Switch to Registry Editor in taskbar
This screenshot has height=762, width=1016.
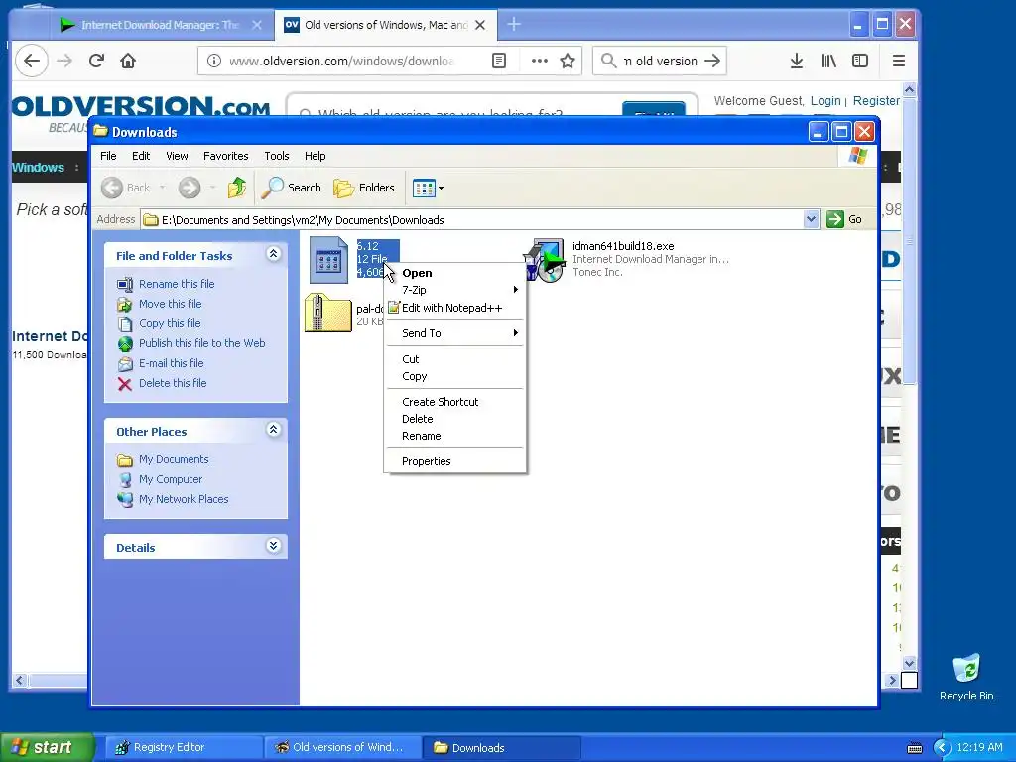tap(182, 748)
